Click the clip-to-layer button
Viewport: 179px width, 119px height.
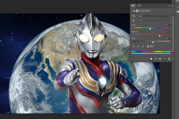click(151, 59)
